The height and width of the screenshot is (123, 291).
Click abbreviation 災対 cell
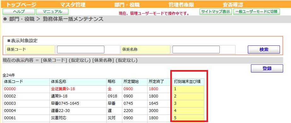click(114, 118)
